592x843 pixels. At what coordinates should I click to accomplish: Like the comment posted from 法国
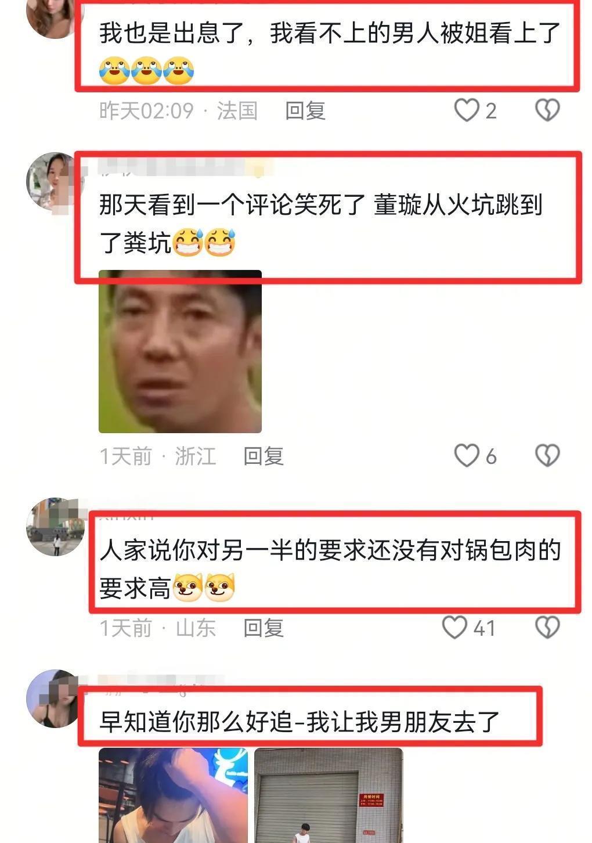467,110
